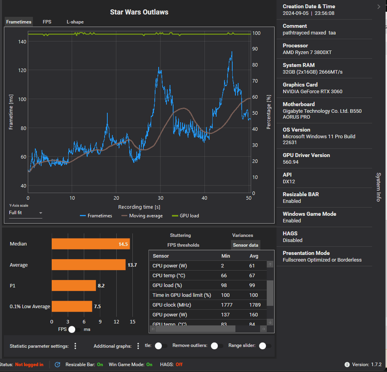Open Statistic parameter settings three-dot menu

[x=75, y=346]
